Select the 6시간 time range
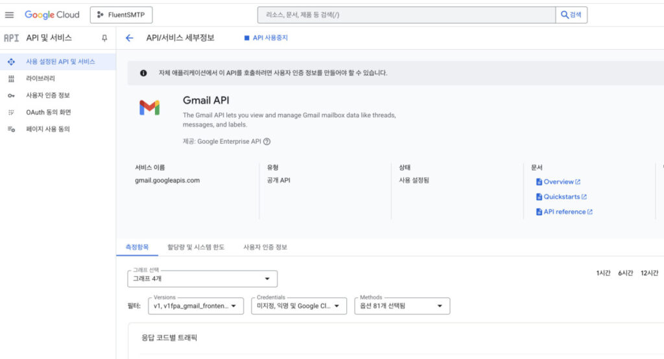The height and width of the screenshot is (359, 664). coord(626,273)
